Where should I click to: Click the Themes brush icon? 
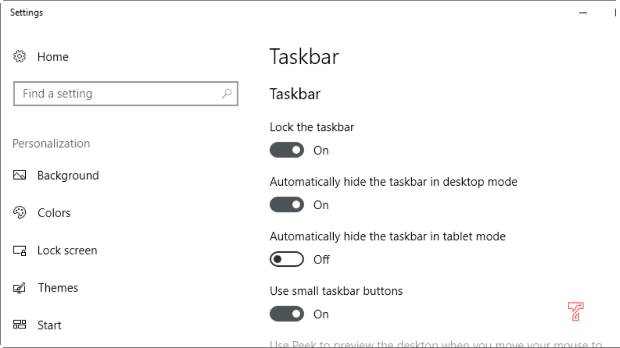pos(19,288)
